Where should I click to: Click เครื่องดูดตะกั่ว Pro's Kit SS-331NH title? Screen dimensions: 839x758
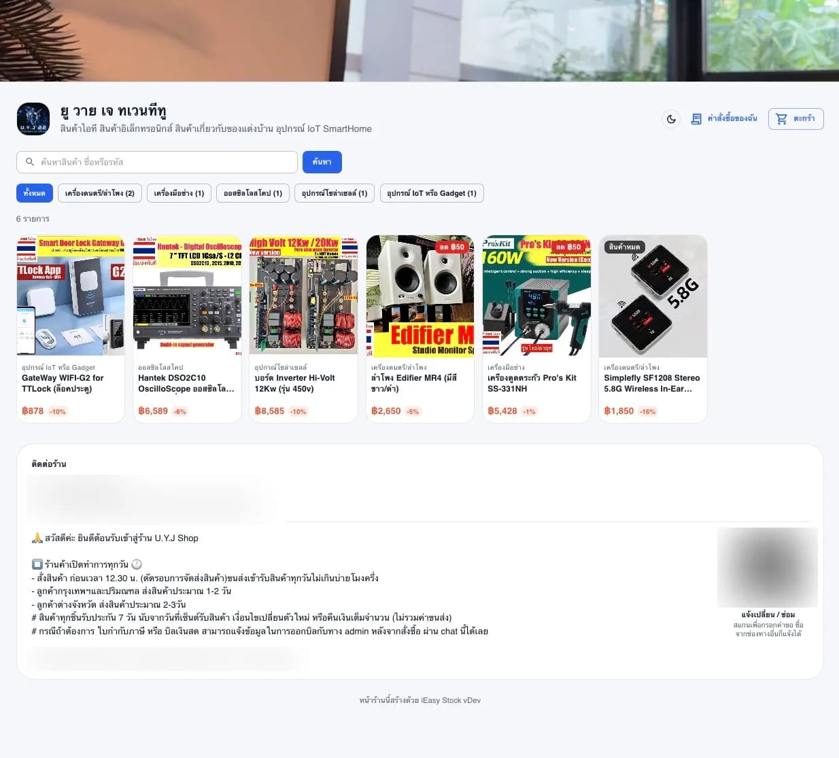click(532, 383)
